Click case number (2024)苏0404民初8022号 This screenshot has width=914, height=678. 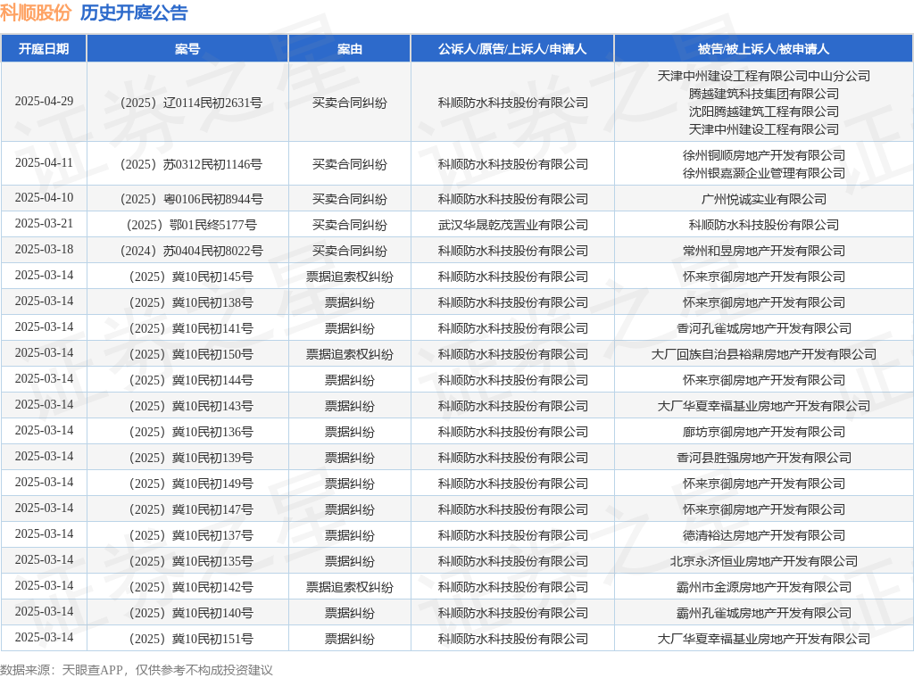pos(191,251)
